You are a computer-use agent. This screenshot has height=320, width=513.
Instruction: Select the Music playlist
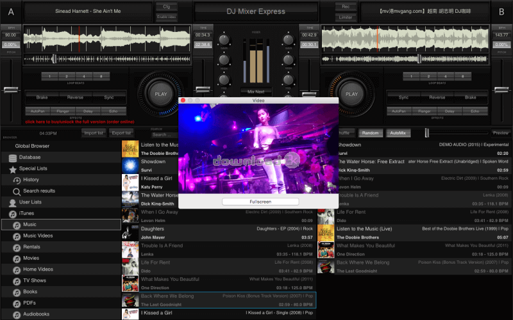point(61,225)
